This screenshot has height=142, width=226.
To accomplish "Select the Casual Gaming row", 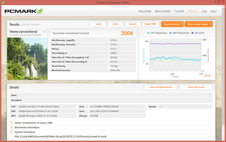I will point(93,66).
